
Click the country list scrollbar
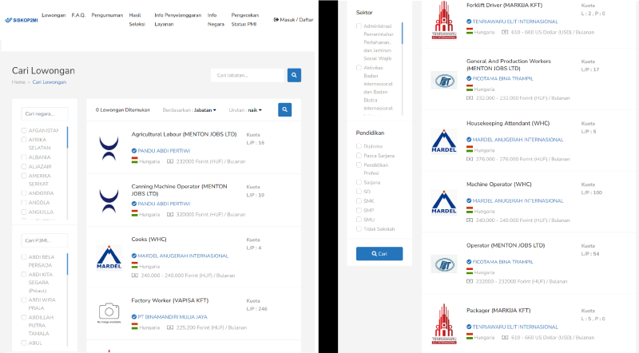click(x=67, y=137)
